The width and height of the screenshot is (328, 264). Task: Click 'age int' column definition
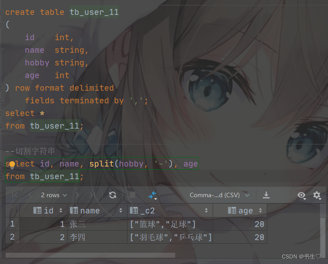coord(47,75)
